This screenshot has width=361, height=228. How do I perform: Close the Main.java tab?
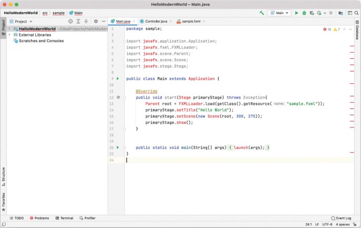134,22
